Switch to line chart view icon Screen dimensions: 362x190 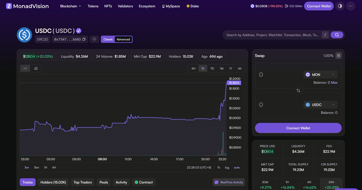point(25,68)
